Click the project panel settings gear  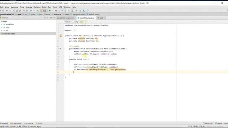pos(51,18)
